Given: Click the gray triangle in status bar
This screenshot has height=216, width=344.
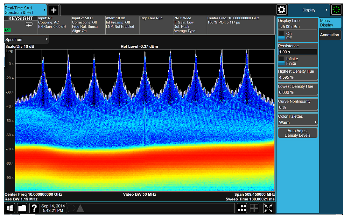Looking at the screenshot, I should 80,208.
